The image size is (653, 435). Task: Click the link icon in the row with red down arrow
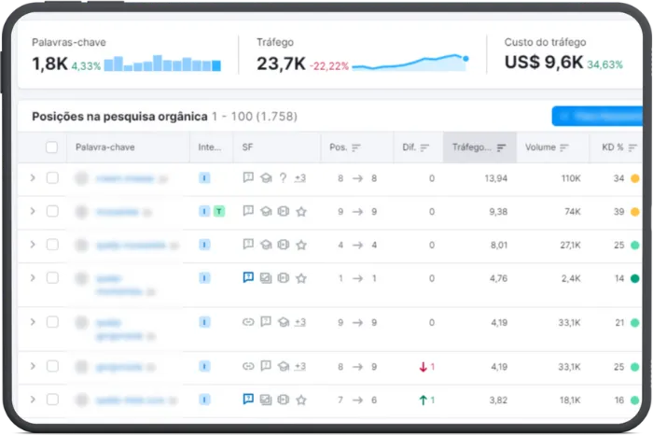(248, 366)
